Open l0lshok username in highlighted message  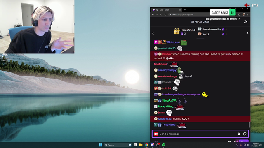click(167, 54)
